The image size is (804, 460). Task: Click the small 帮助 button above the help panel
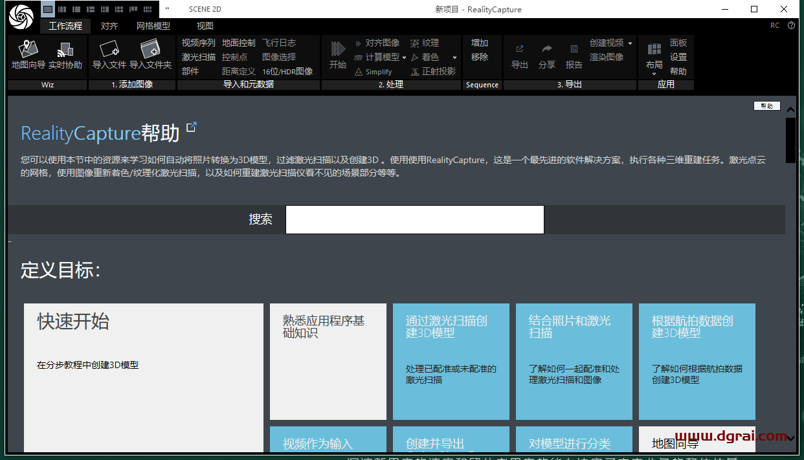coord(766,106)
